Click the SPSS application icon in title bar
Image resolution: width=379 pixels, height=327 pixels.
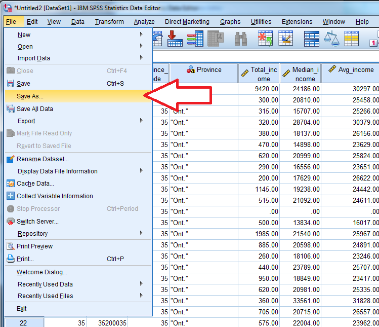tap(8, 8)
